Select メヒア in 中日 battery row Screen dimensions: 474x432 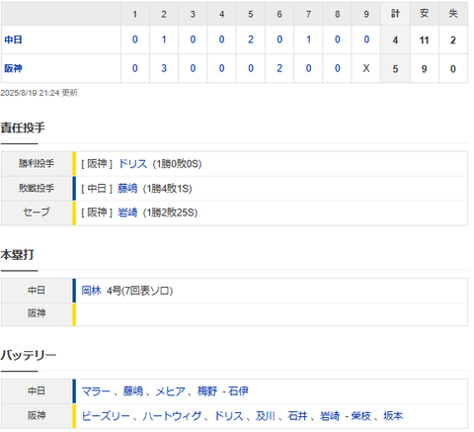[170, 391]
